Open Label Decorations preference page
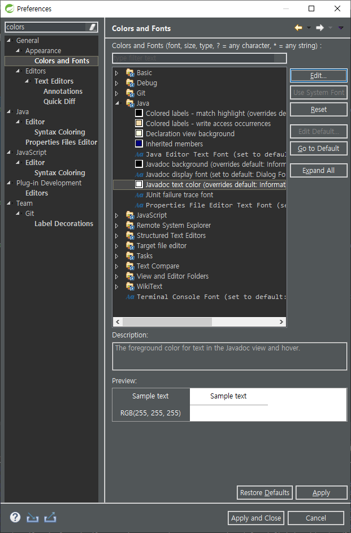Viewport: 351px width, 533px height. (x=64, y=224)
